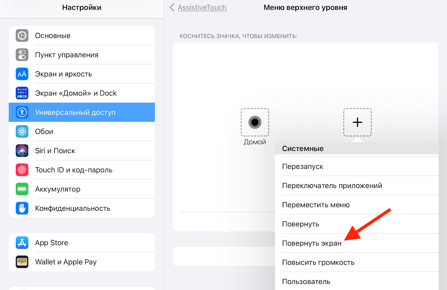Open Wallet и Apple Pay icon
This screenshot has height=290, width=447.
[x=22, y=262]
